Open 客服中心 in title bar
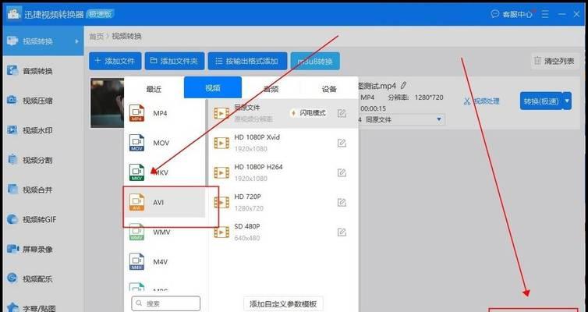Image resolution: width=588 pixels, height=312 pixels. tap(512, 14)
